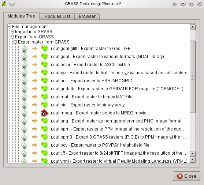Screen dimensions: 204x185
Task: Click the orange arrow beside r.out.mat
Action: pyautogui.click(x=34, y=97)
